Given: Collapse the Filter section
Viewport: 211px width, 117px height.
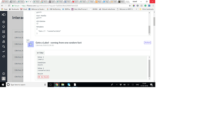Looking at the screenshot, I should point(40,53).
